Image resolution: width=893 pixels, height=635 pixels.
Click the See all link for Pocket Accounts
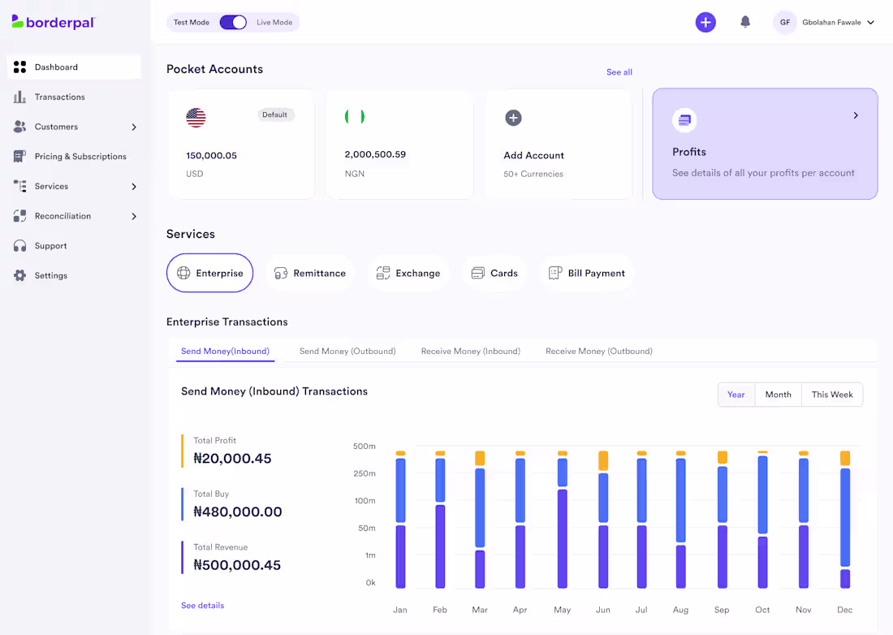[x=619, y=72]
